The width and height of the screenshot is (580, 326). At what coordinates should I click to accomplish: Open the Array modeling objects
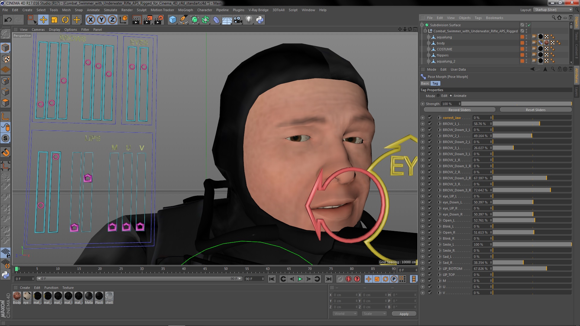[205, 20]
